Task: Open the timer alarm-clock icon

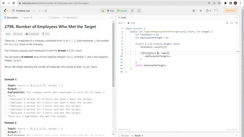Action: pyautogui.click(x=132, y=11)
